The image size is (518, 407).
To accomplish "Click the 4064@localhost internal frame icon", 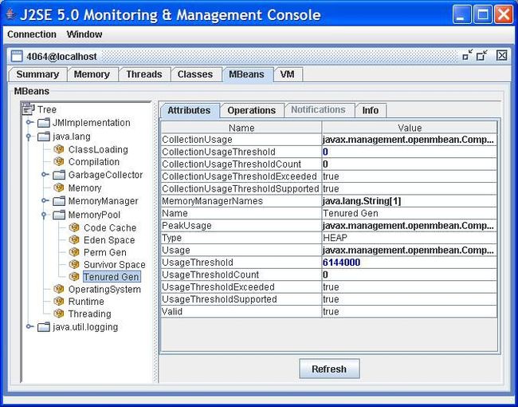I will tap(17, 56).
